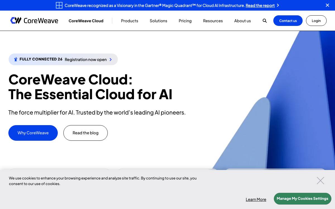Click the chevron next to Registration now open
Screen dimensions: 335x209
111,60
